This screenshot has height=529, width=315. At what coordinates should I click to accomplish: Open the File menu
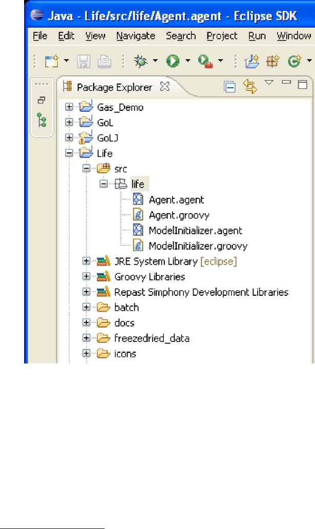(40, 36)
